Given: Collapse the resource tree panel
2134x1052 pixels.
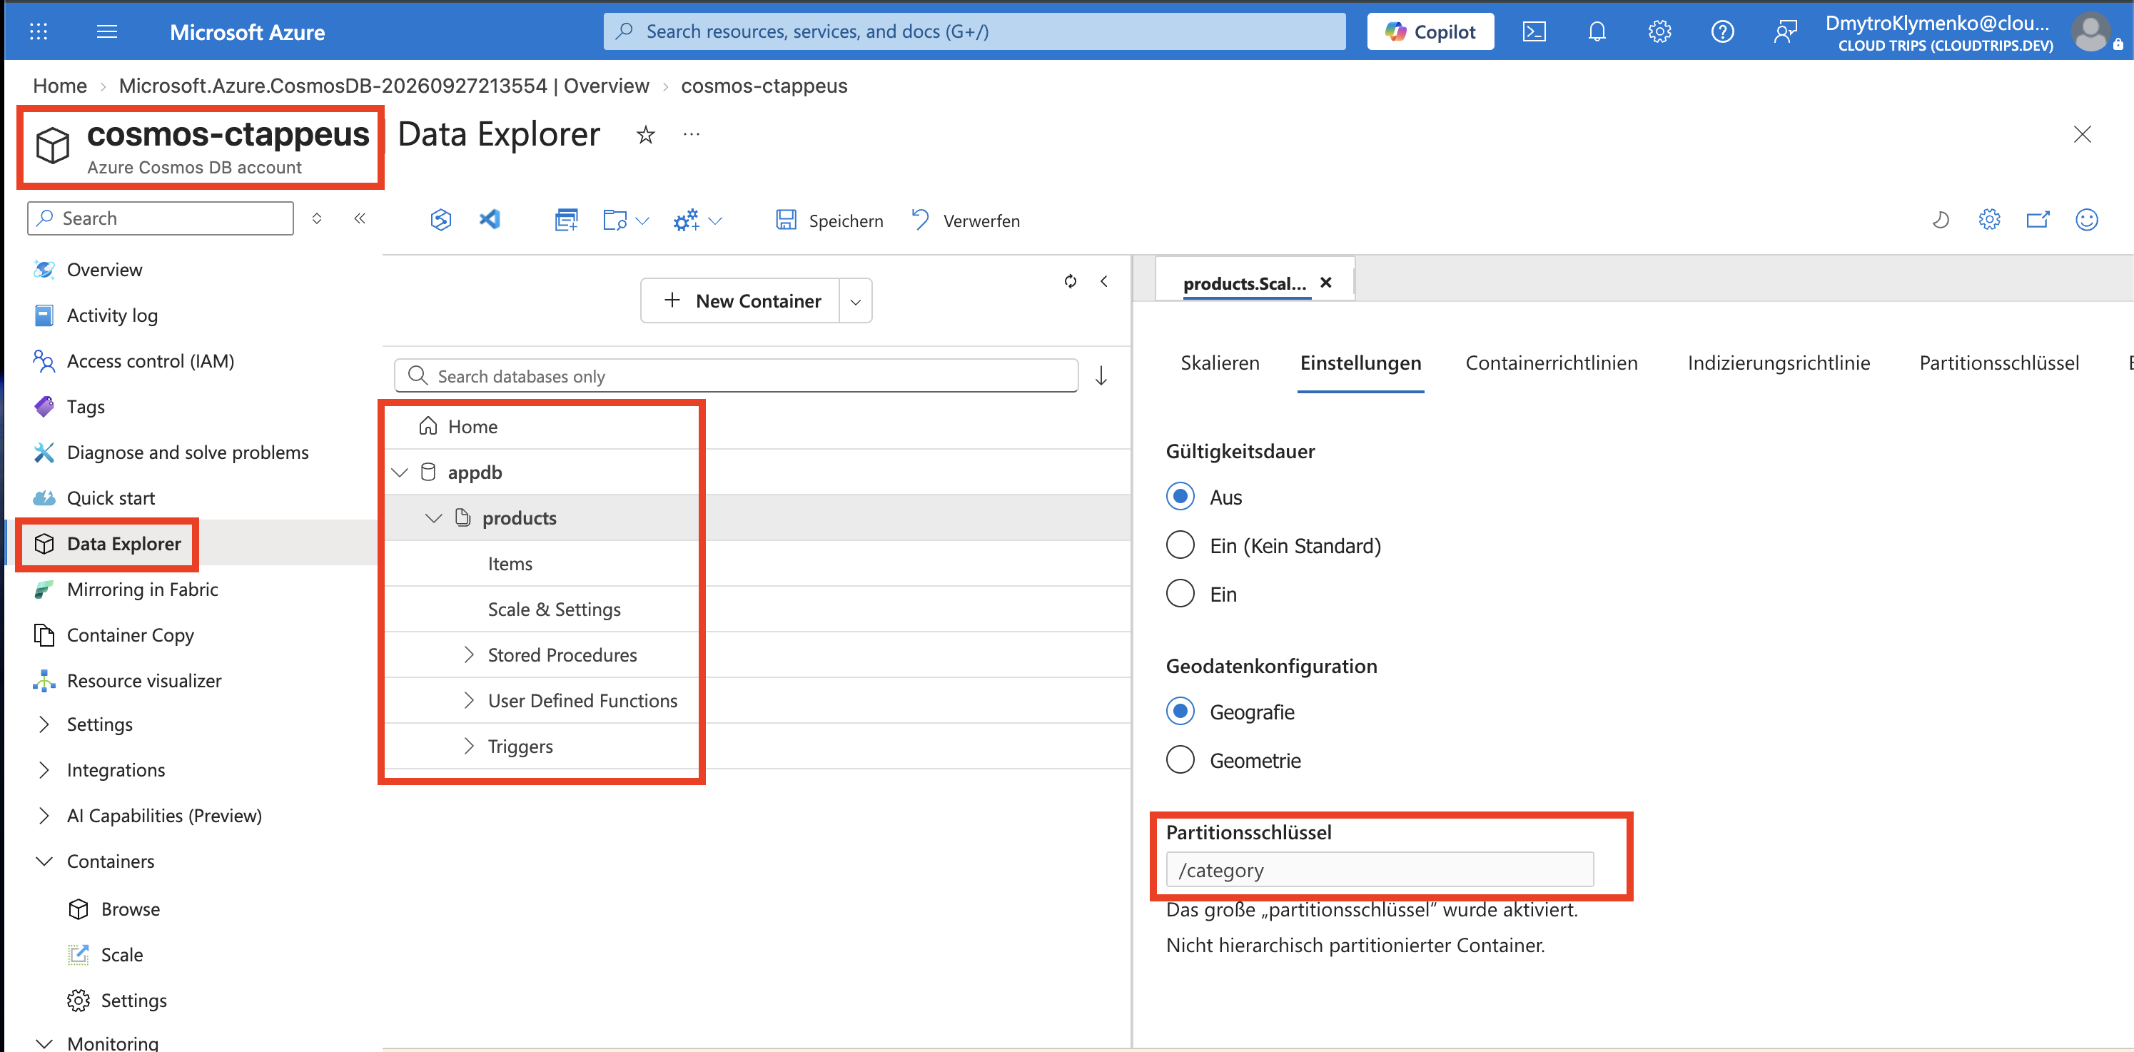Looking at the screenshot, I should click(1104, 280).
